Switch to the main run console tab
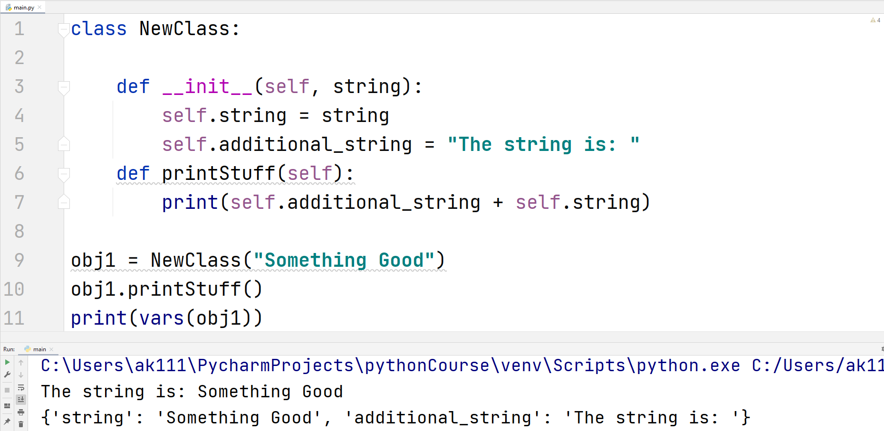The image size is (884, 431). coord(39,349)
